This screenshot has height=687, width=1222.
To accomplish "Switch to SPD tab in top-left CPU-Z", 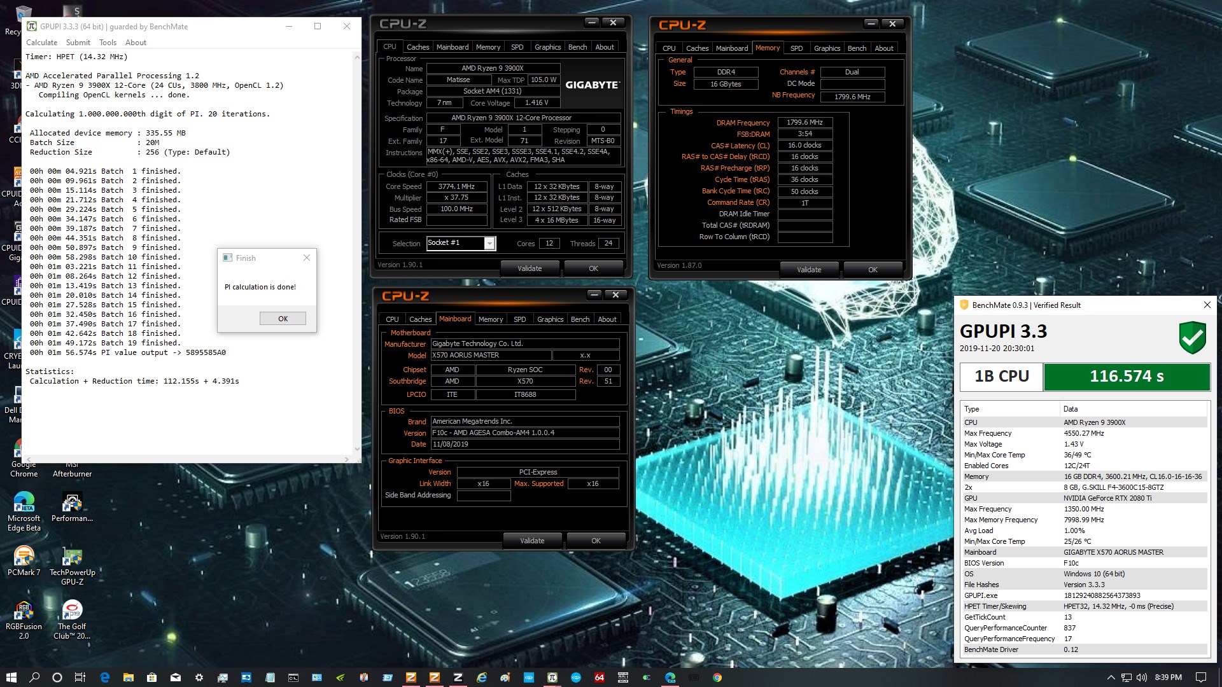I will [517, 47].
